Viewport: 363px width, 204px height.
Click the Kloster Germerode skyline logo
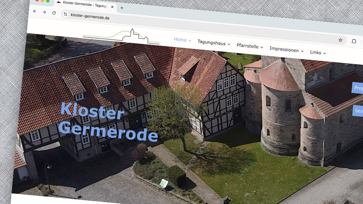pyautogui.click(x=121, y=37)
